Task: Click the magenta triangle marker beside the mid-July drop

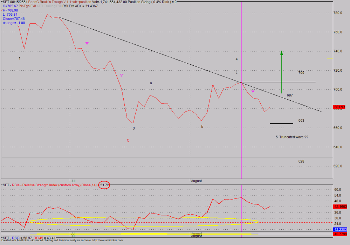Action: point(122,75)
